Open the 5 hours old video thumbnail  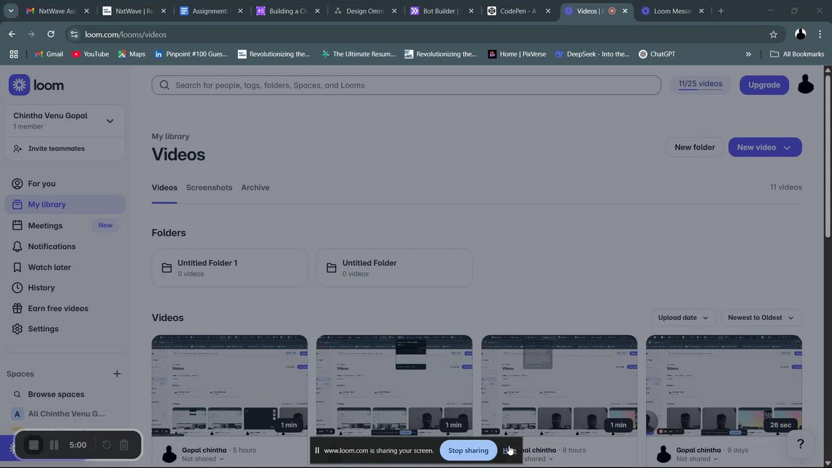pyautogui.click(x=229, y=385)
